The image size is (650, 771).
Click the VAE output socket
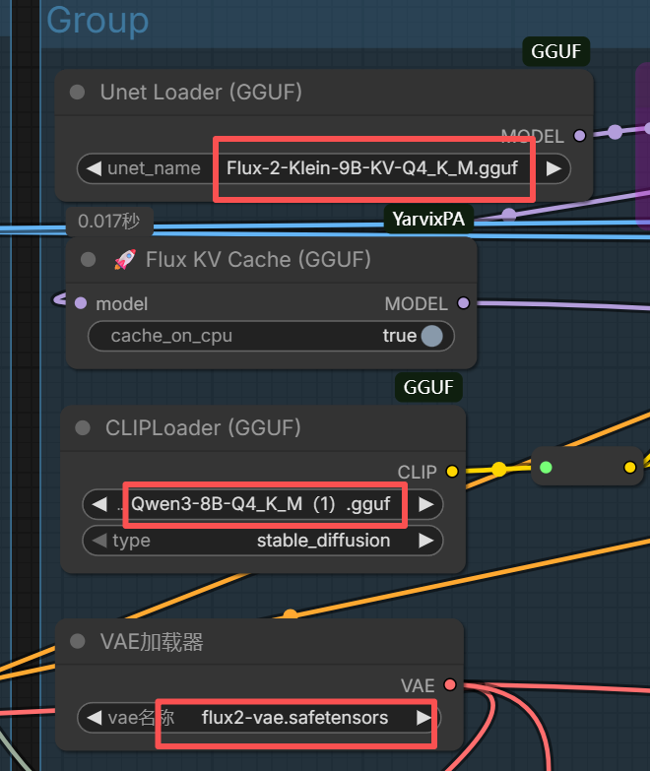[x=449, y=684]
